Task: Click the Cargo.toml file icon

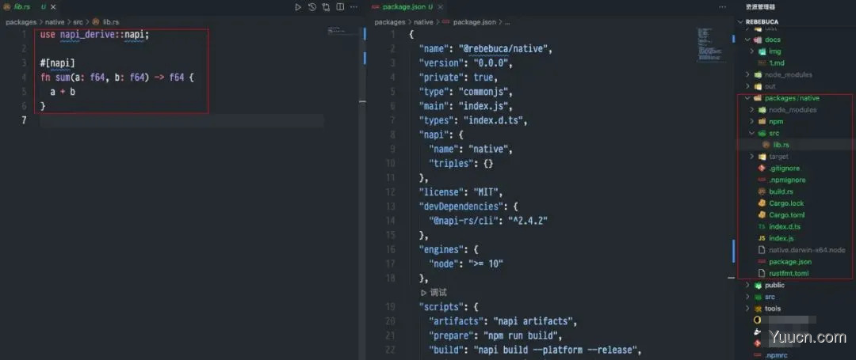Action: tap(762, 215)
